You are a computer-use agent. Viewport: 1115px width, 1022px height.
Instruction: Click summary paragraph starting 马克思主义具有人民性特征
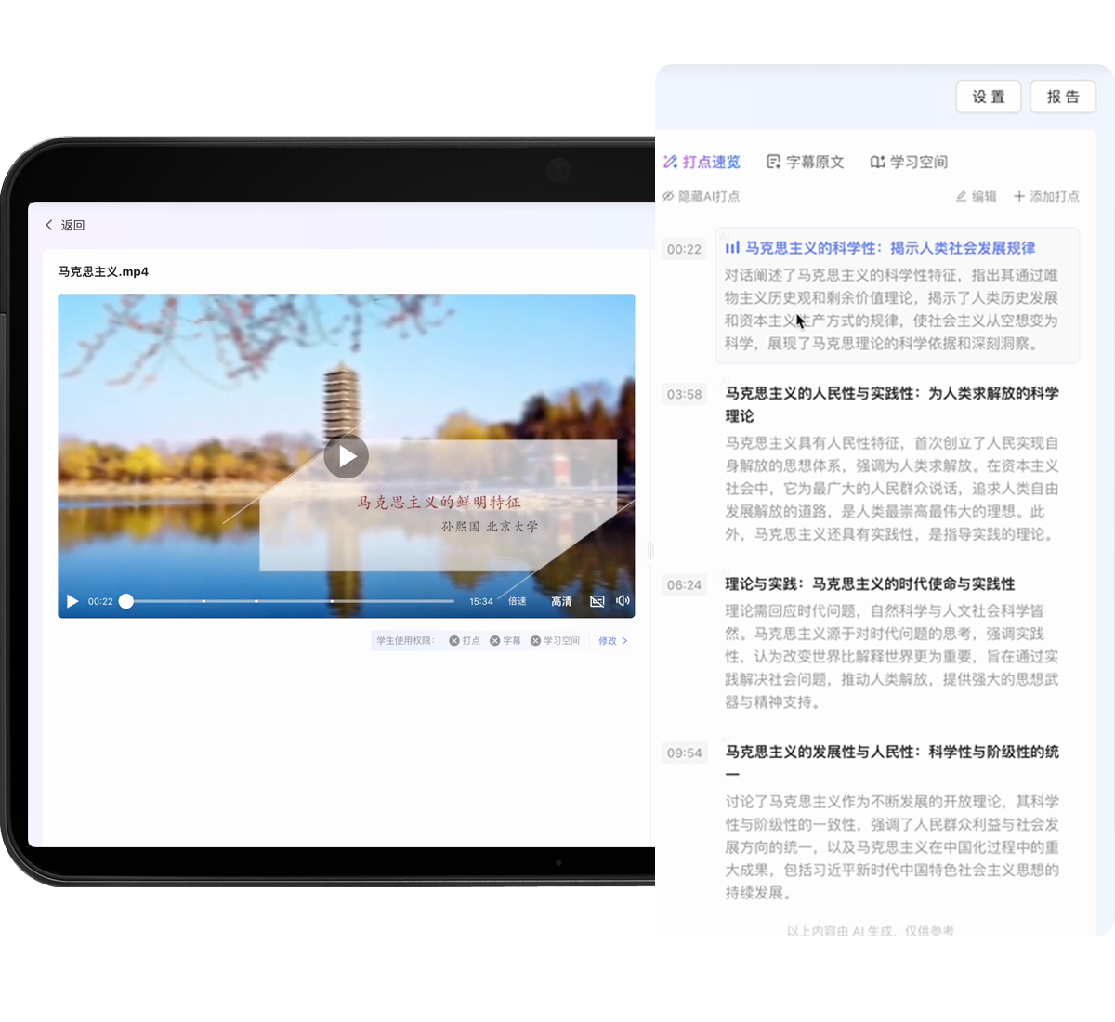892,489
